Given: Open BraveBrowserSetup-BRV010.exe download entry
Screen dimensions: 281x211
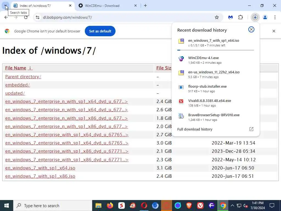Looking at the screenshot, I should [x=216, y=117].
